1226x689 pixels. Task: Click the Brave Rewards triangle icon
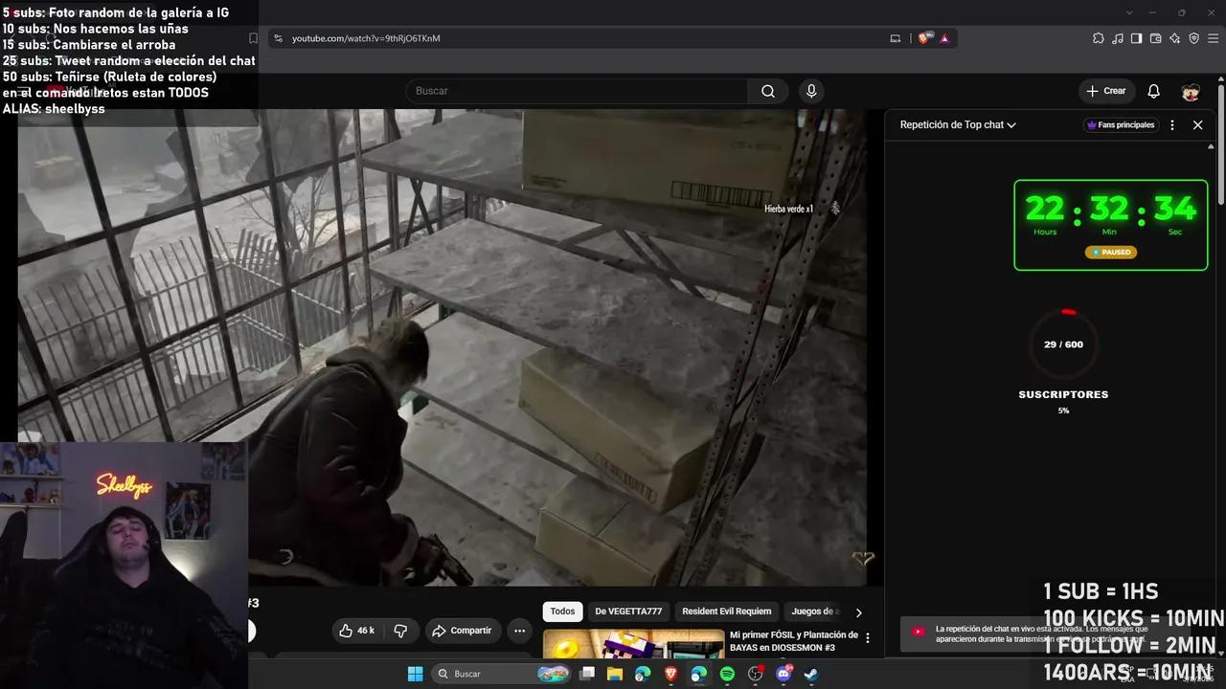pos(944,38)
